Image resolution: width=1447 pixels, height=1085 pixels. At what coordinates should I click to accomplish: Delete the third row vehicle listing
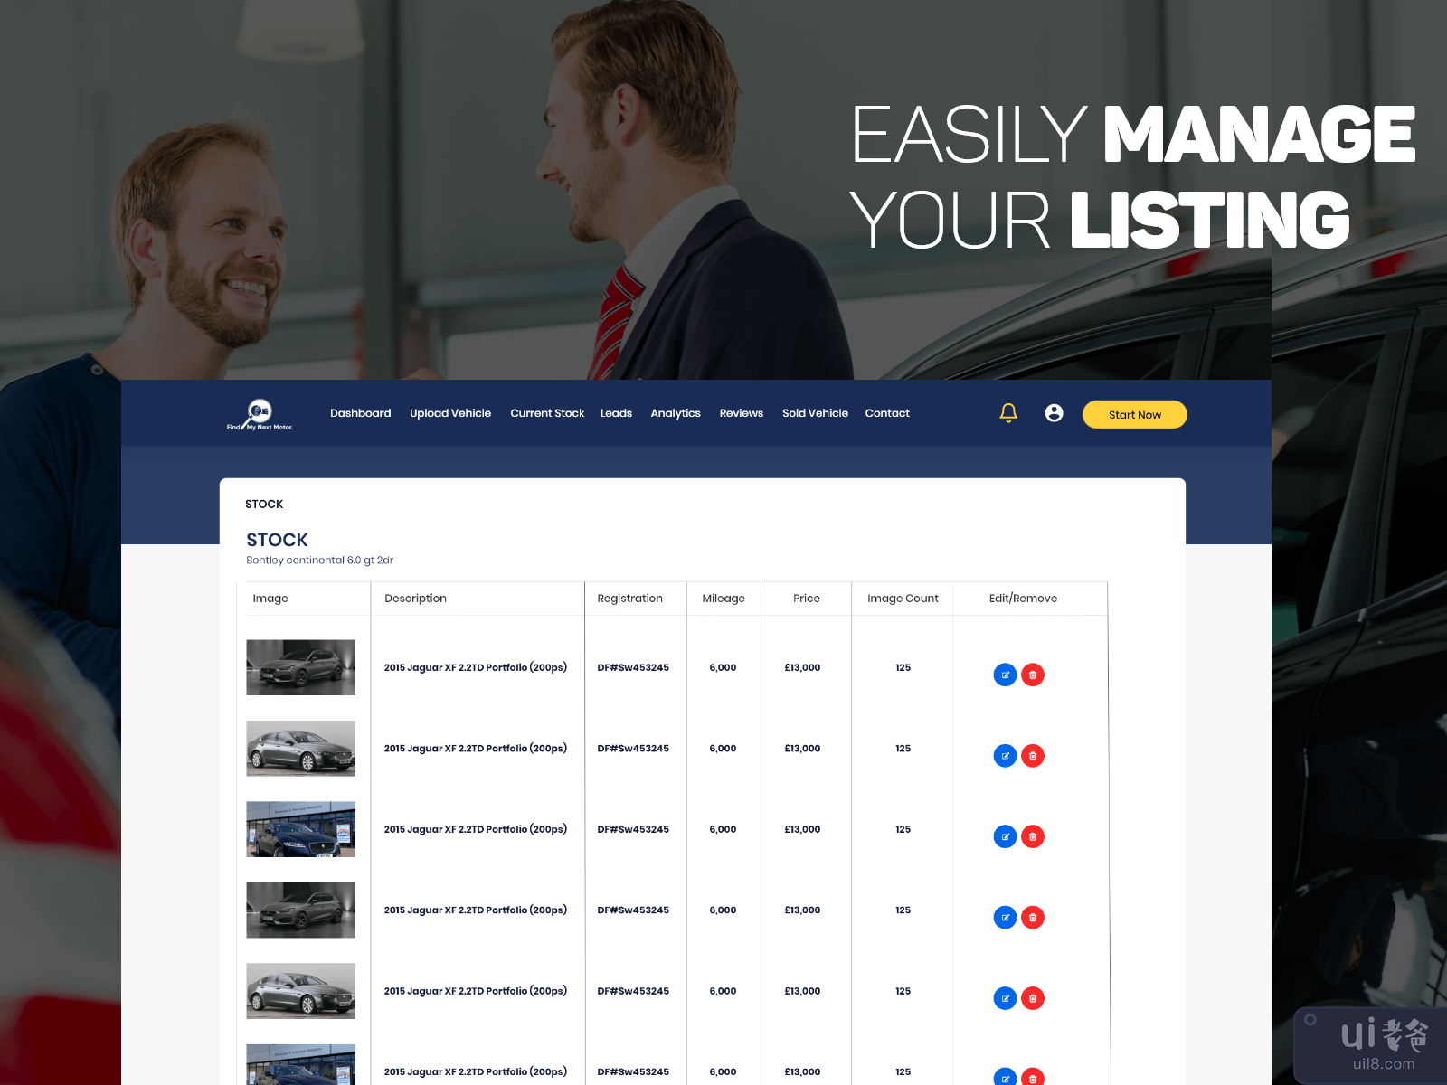pyautogui.click(x=1033, y=837)
